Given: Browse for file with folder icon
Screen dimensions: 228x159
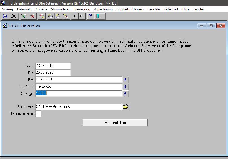Looking at the screenshot, I should [x=125, y=107].
